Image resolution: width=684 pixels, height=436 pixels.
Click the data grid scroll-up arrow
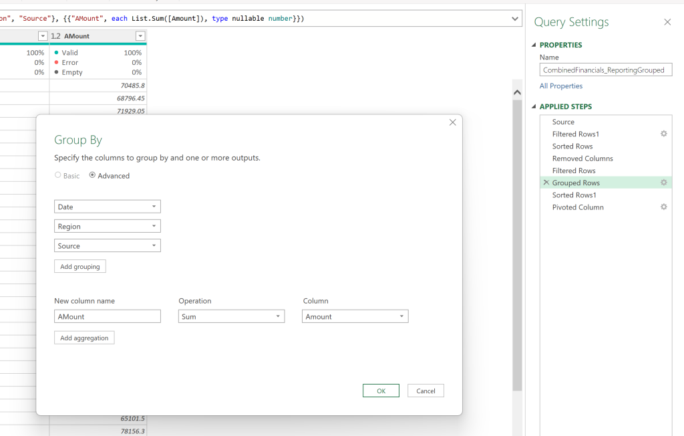(x=517, y=92)
